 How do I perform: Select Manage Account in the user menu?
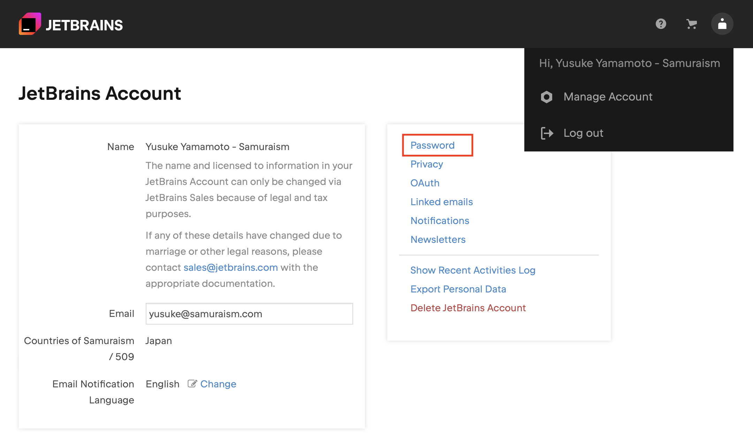(608, 97)
